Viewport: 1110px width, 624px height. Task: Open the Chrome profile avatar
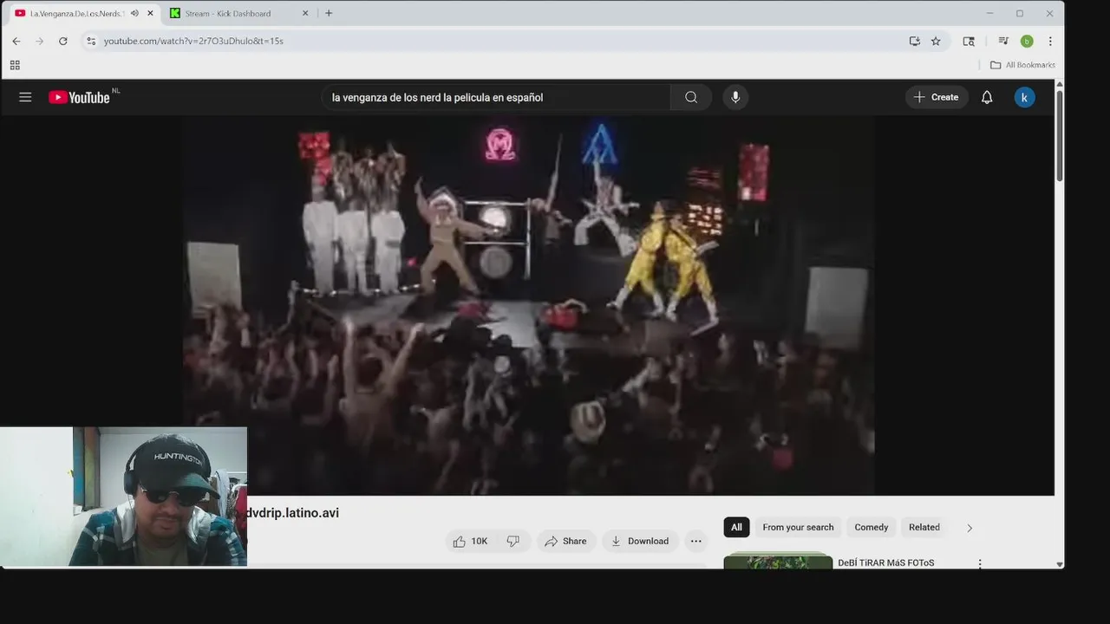(x=1027, y=41)
